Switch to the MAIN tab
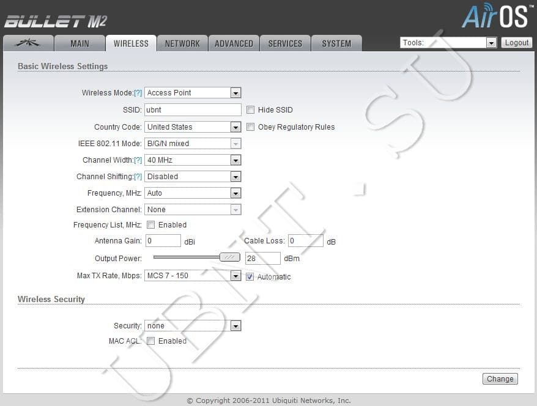Screen dimensions: 537x406 pyautogui.click(x=80, y=43)
